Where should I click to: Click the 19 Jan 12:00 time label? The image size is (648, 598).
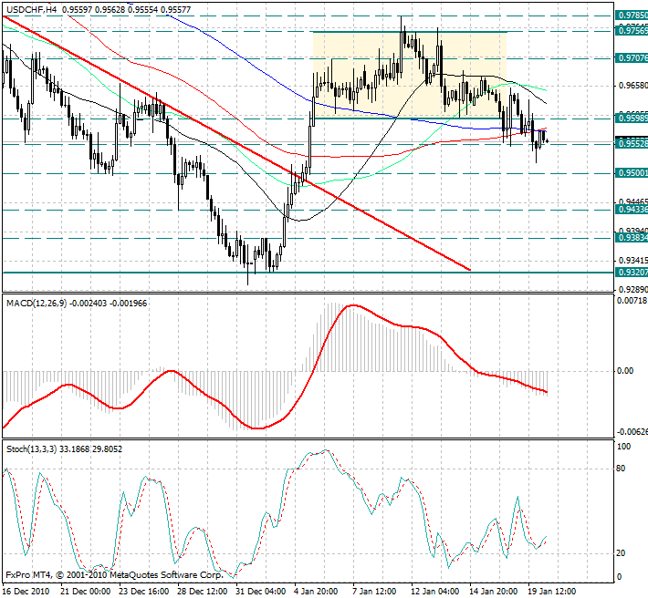(553, 592)
